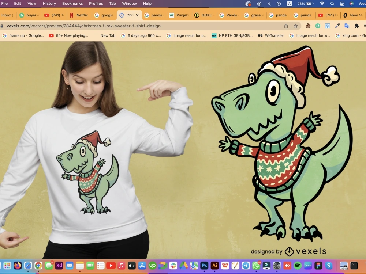This screenshot has height=274, width=366.
Task: Open the Edit menu
Action: 18,4
